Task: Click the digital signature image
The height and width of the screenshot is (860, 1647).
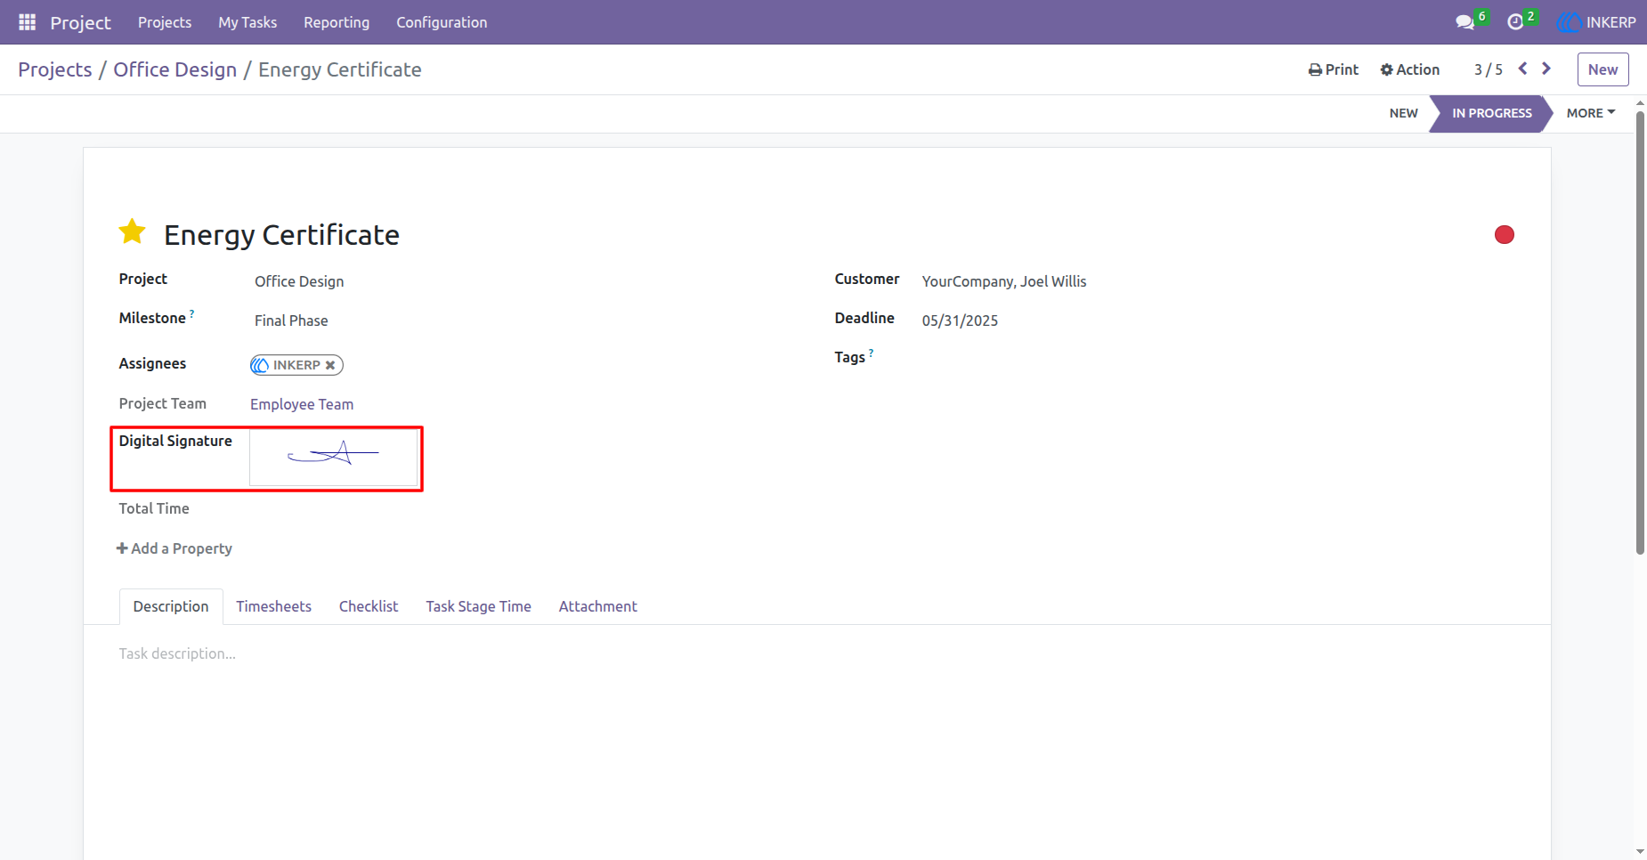Action: pos(334,456)
